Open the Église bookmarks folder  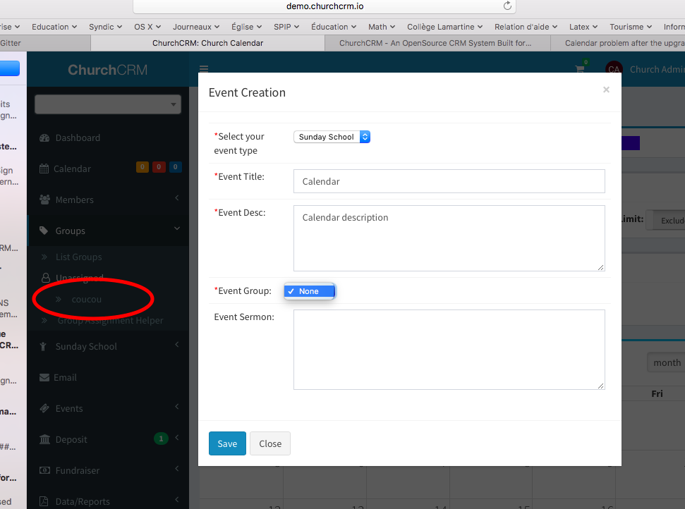246,27
